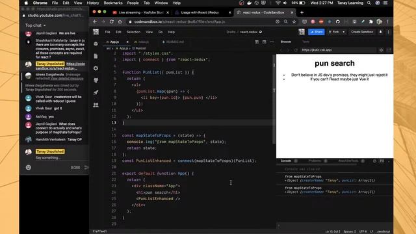Open the file Explorer sidebar panel
The image size is (416, 234).
point(96,56)
